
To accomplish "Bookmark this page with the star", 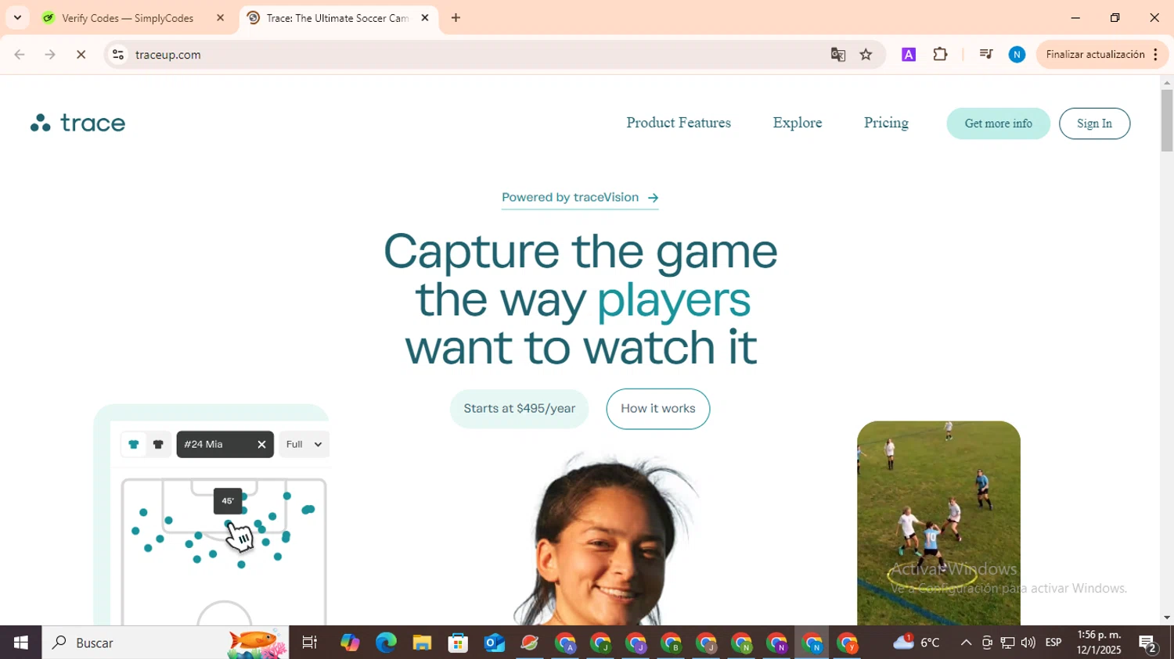I will coord(866,55).
